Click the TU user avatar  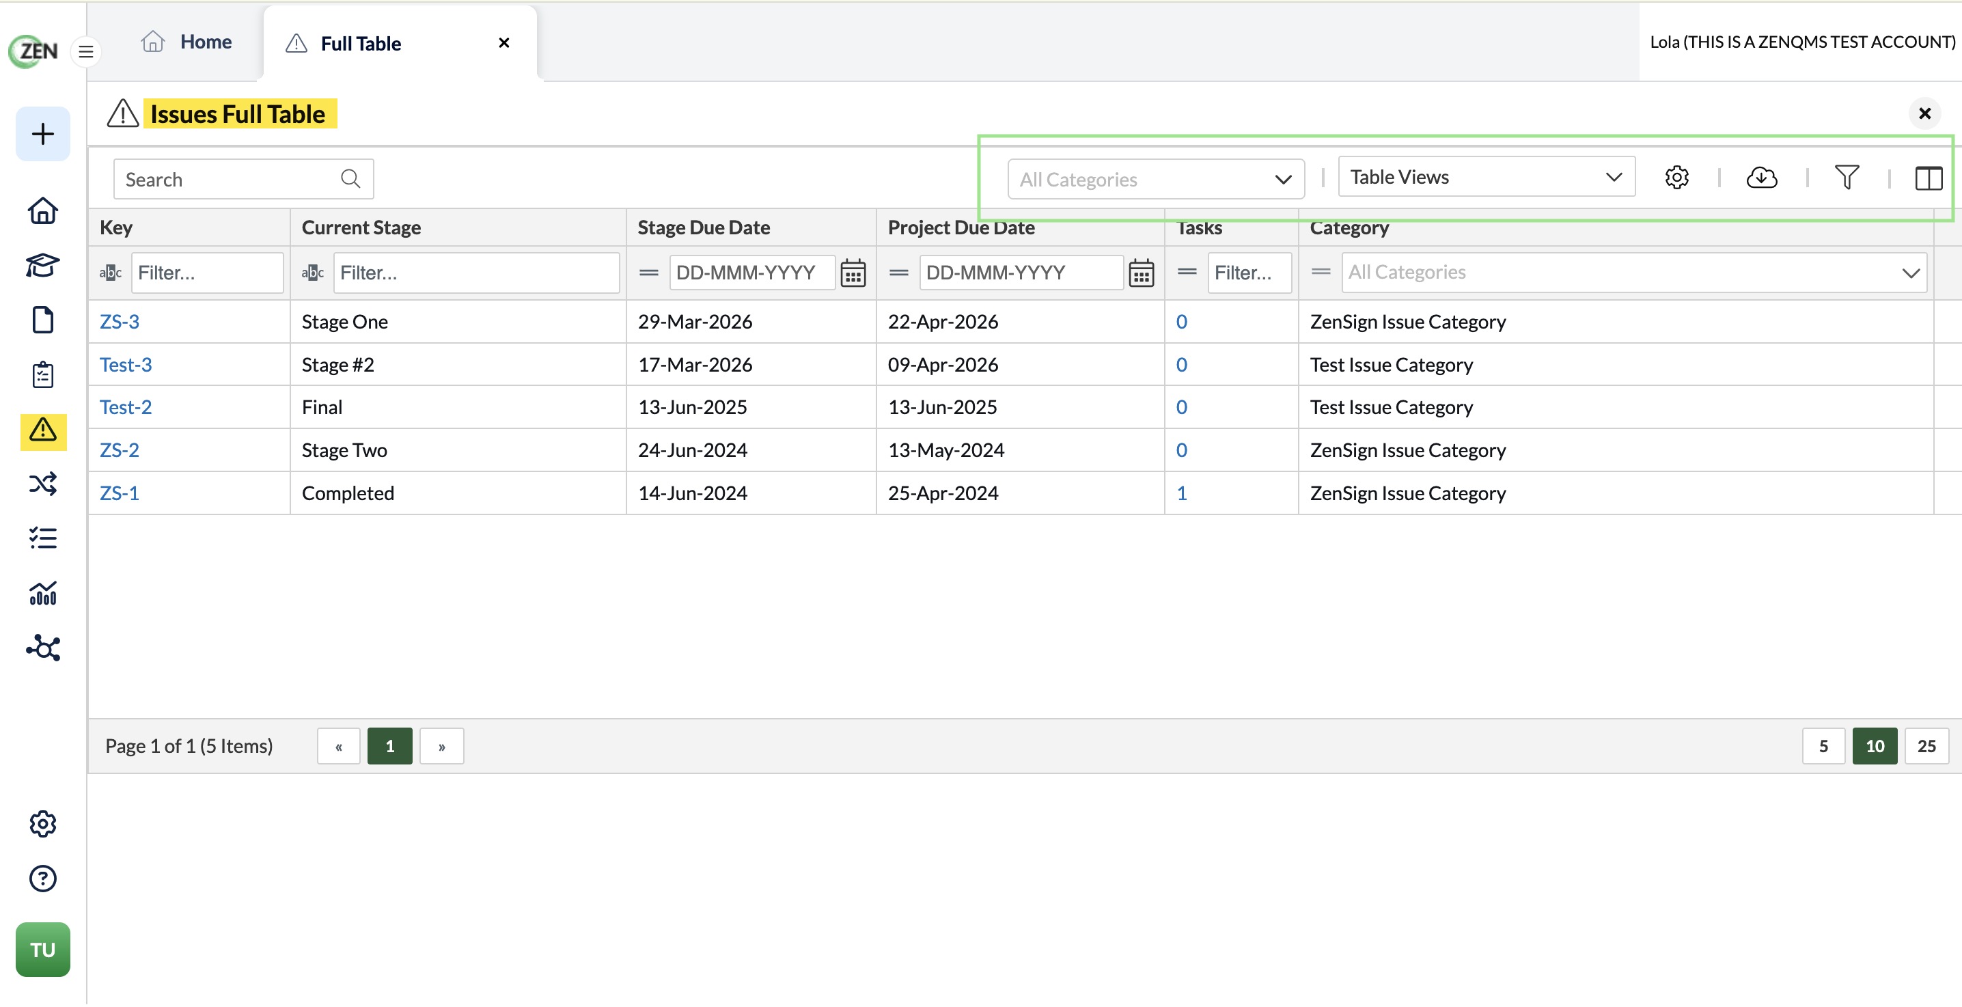pos(42,950)
